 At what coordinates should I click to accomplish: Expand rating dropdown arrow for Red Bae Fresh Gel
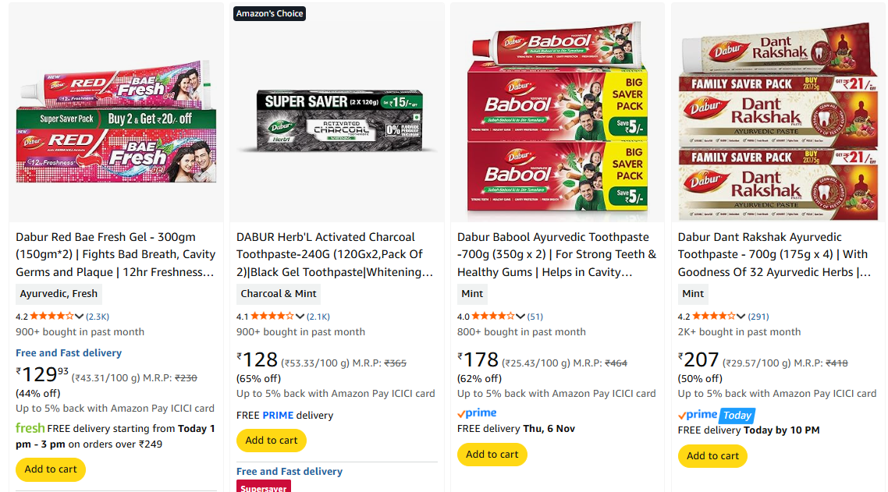point(79,317)
